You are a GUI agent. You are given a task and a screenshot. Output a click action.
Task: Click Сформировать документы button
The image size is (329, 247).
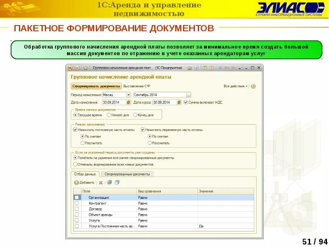[x=96, y=86]
